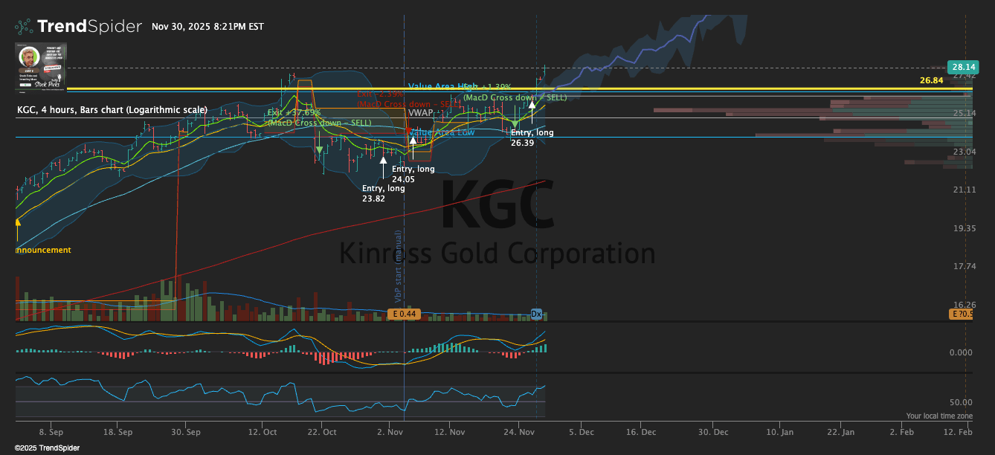This screenshot has height=455, width=995.
Task: Click the Entry, long 24.05 label
Action: point(413,174)
